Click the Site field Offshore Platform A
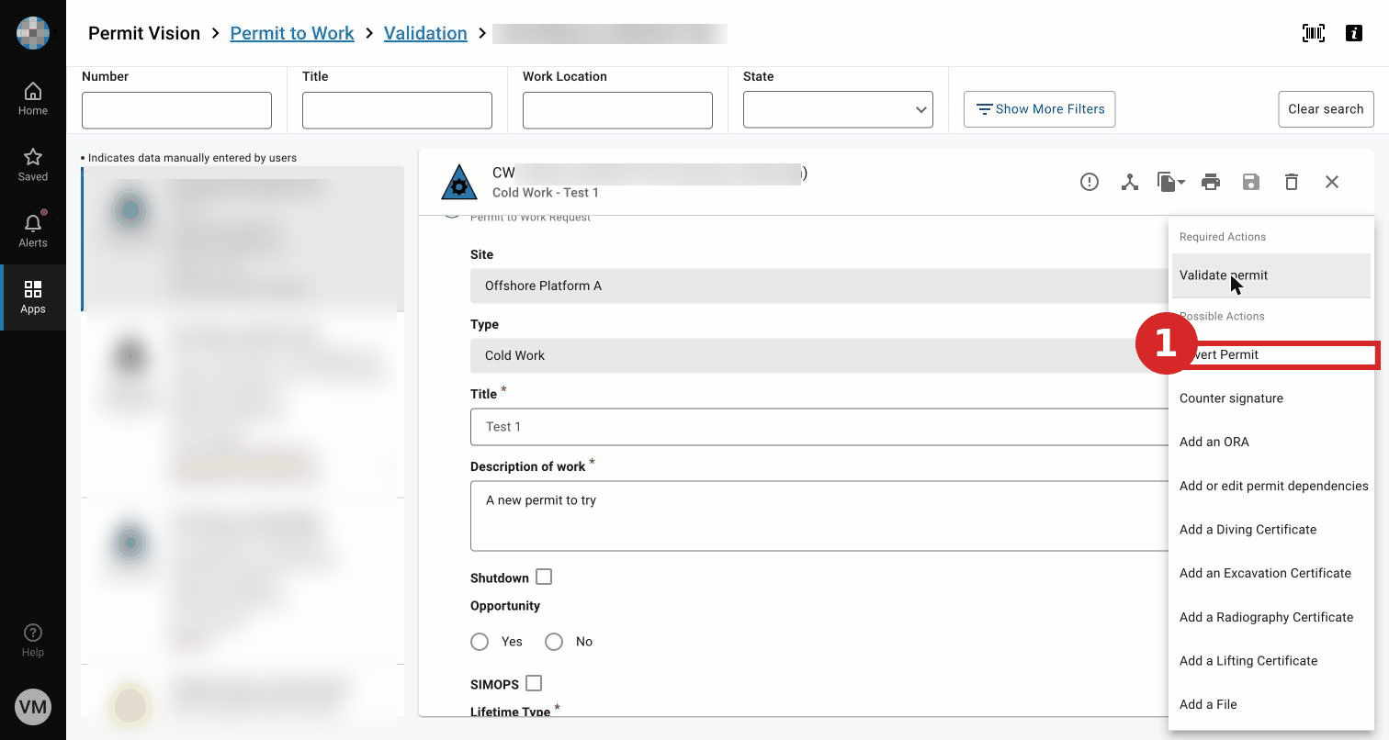Screen dimensions: 1389x740 click(819, 286)
